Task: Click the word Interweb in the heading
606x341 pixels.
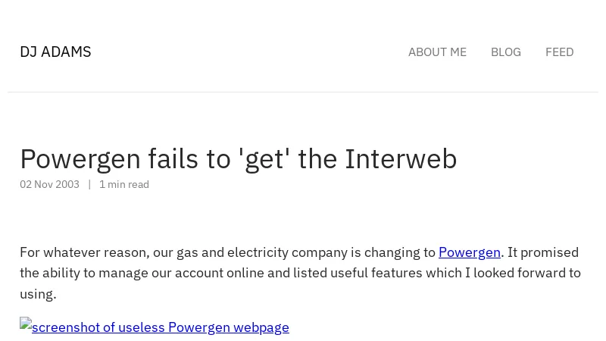Action: (x=401, y=158)
